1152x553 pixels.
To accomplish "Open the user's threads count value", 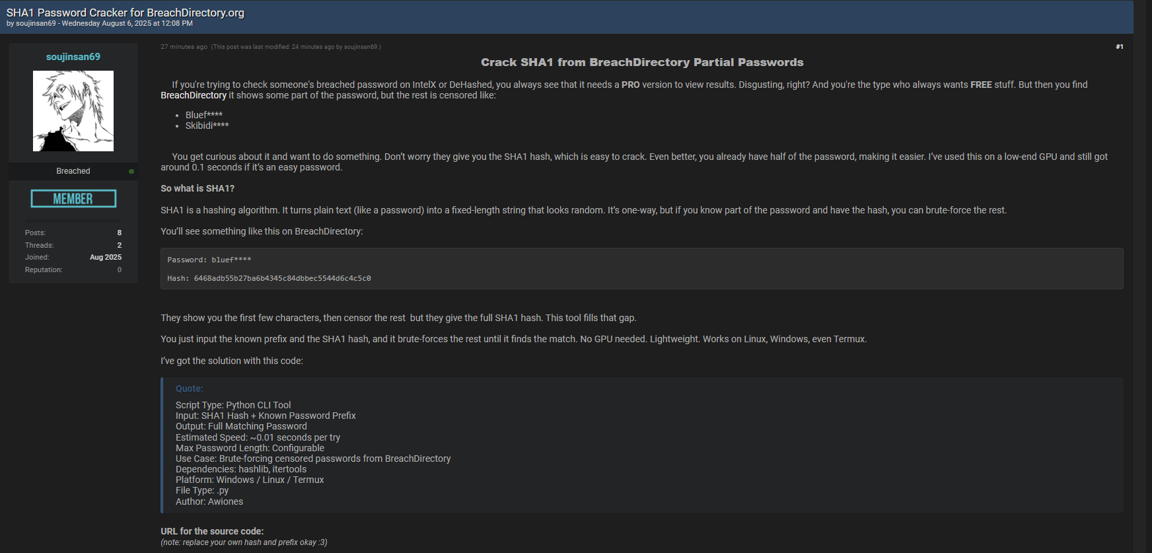I will point(120,245).
